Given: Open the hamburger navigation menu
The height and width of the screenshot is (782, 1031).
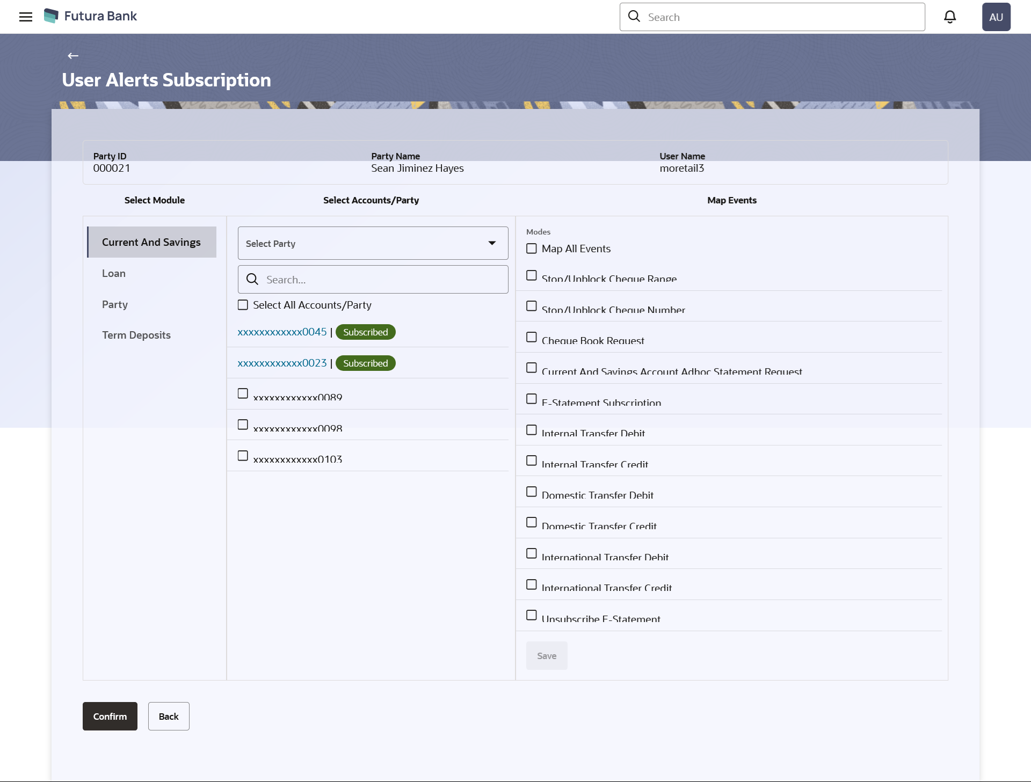Looking at the screenshot, I should pos(25,17).
